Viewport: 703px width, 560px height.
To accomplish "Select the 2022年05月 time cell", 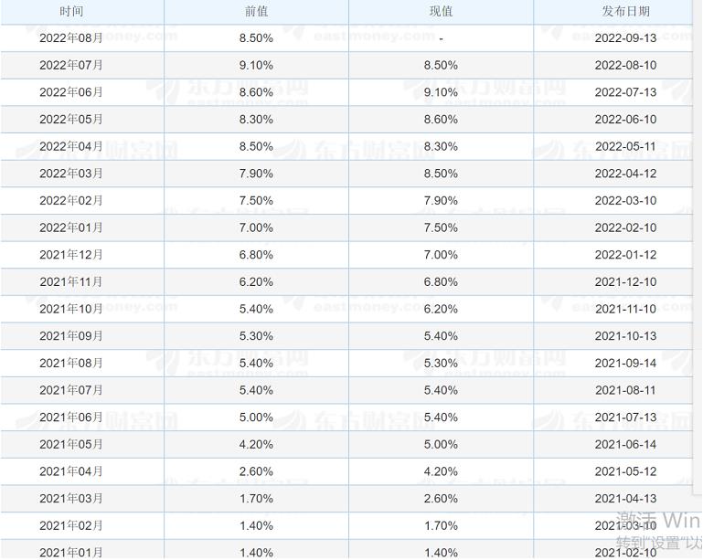I will pos(71,120).
